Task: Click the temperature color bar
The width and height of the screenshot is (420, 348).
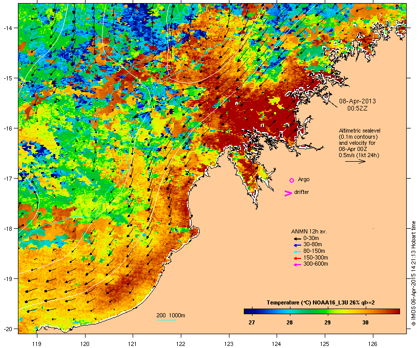Action: (322, 311)
